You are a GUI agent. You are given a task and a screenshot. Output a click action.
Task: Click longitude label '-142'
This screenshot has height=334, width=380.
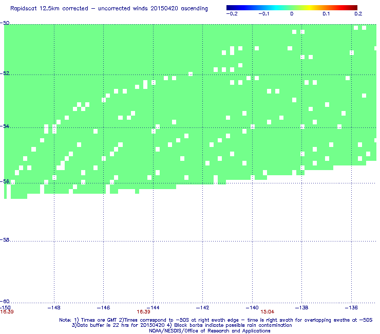[203, 308]
